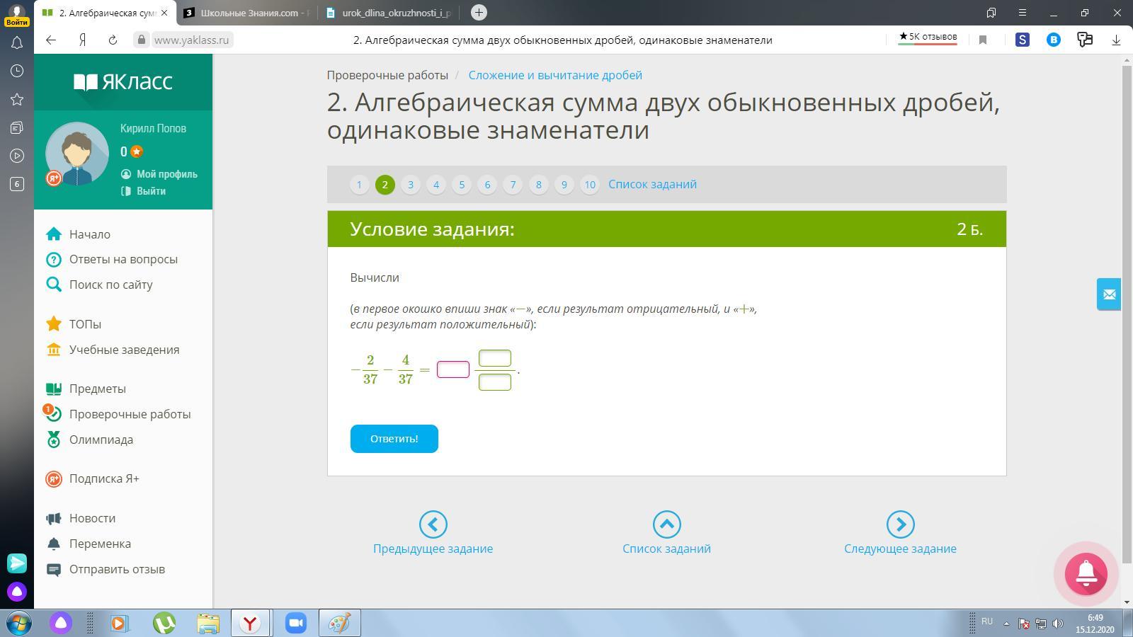
Task: Open Zoom from the Windows taskbar
Action: pos(295,623)
